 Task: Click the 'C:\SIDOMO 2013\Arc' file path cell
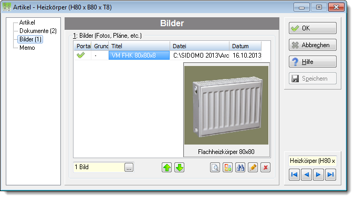[x=200, y=56]
